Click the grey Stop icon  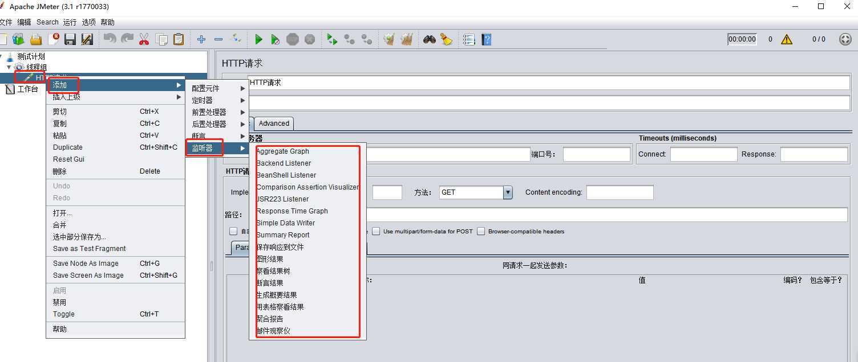(x=293, y=39)
